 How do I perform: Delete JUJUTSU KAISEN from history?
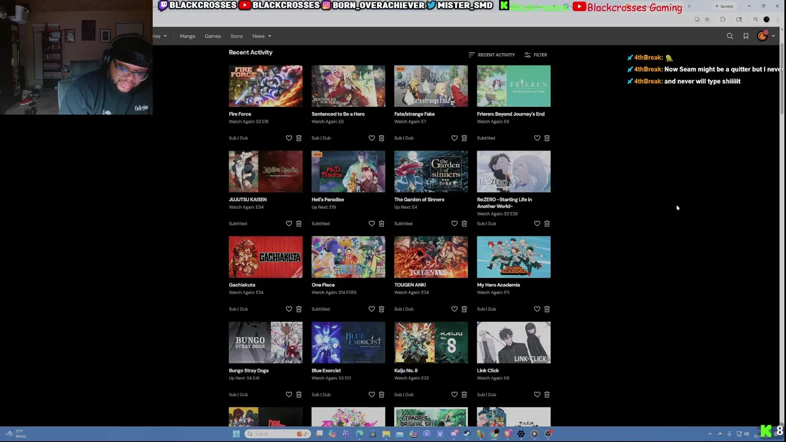pos(298,223)
